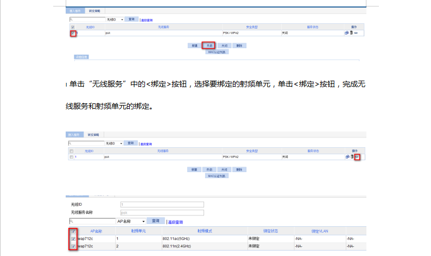
Task: Open 无线ID filter dropdown in upper panel
Action: click(115, 19)
